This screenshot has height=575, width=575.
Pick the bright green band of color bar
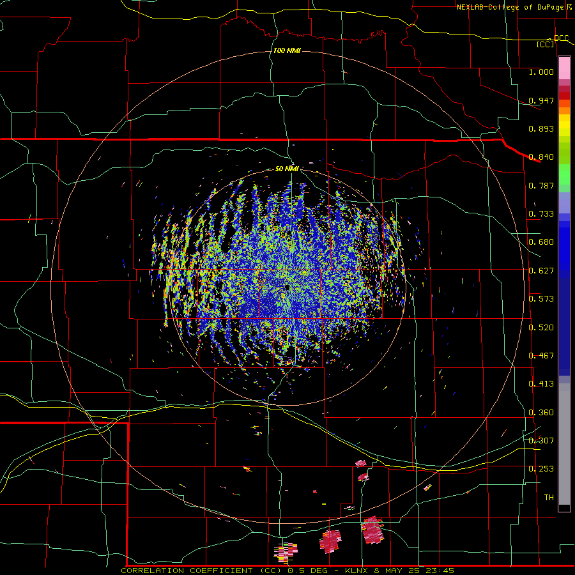pos(564,174)
